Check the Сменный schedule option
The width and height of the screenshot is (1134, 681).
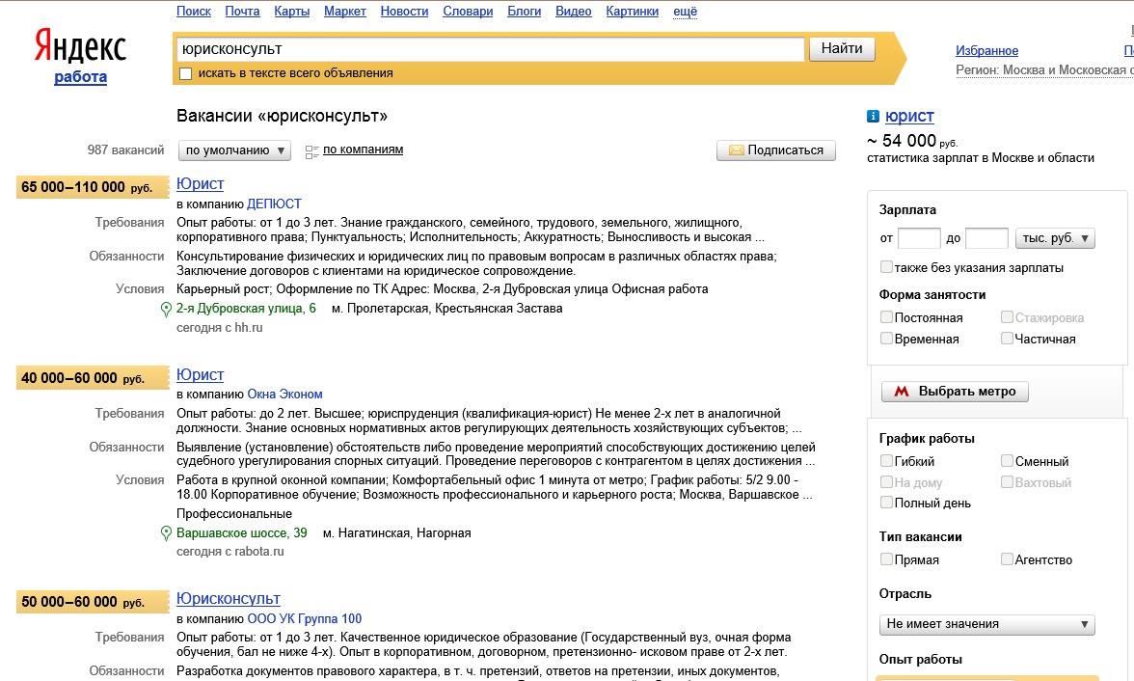1007,460
